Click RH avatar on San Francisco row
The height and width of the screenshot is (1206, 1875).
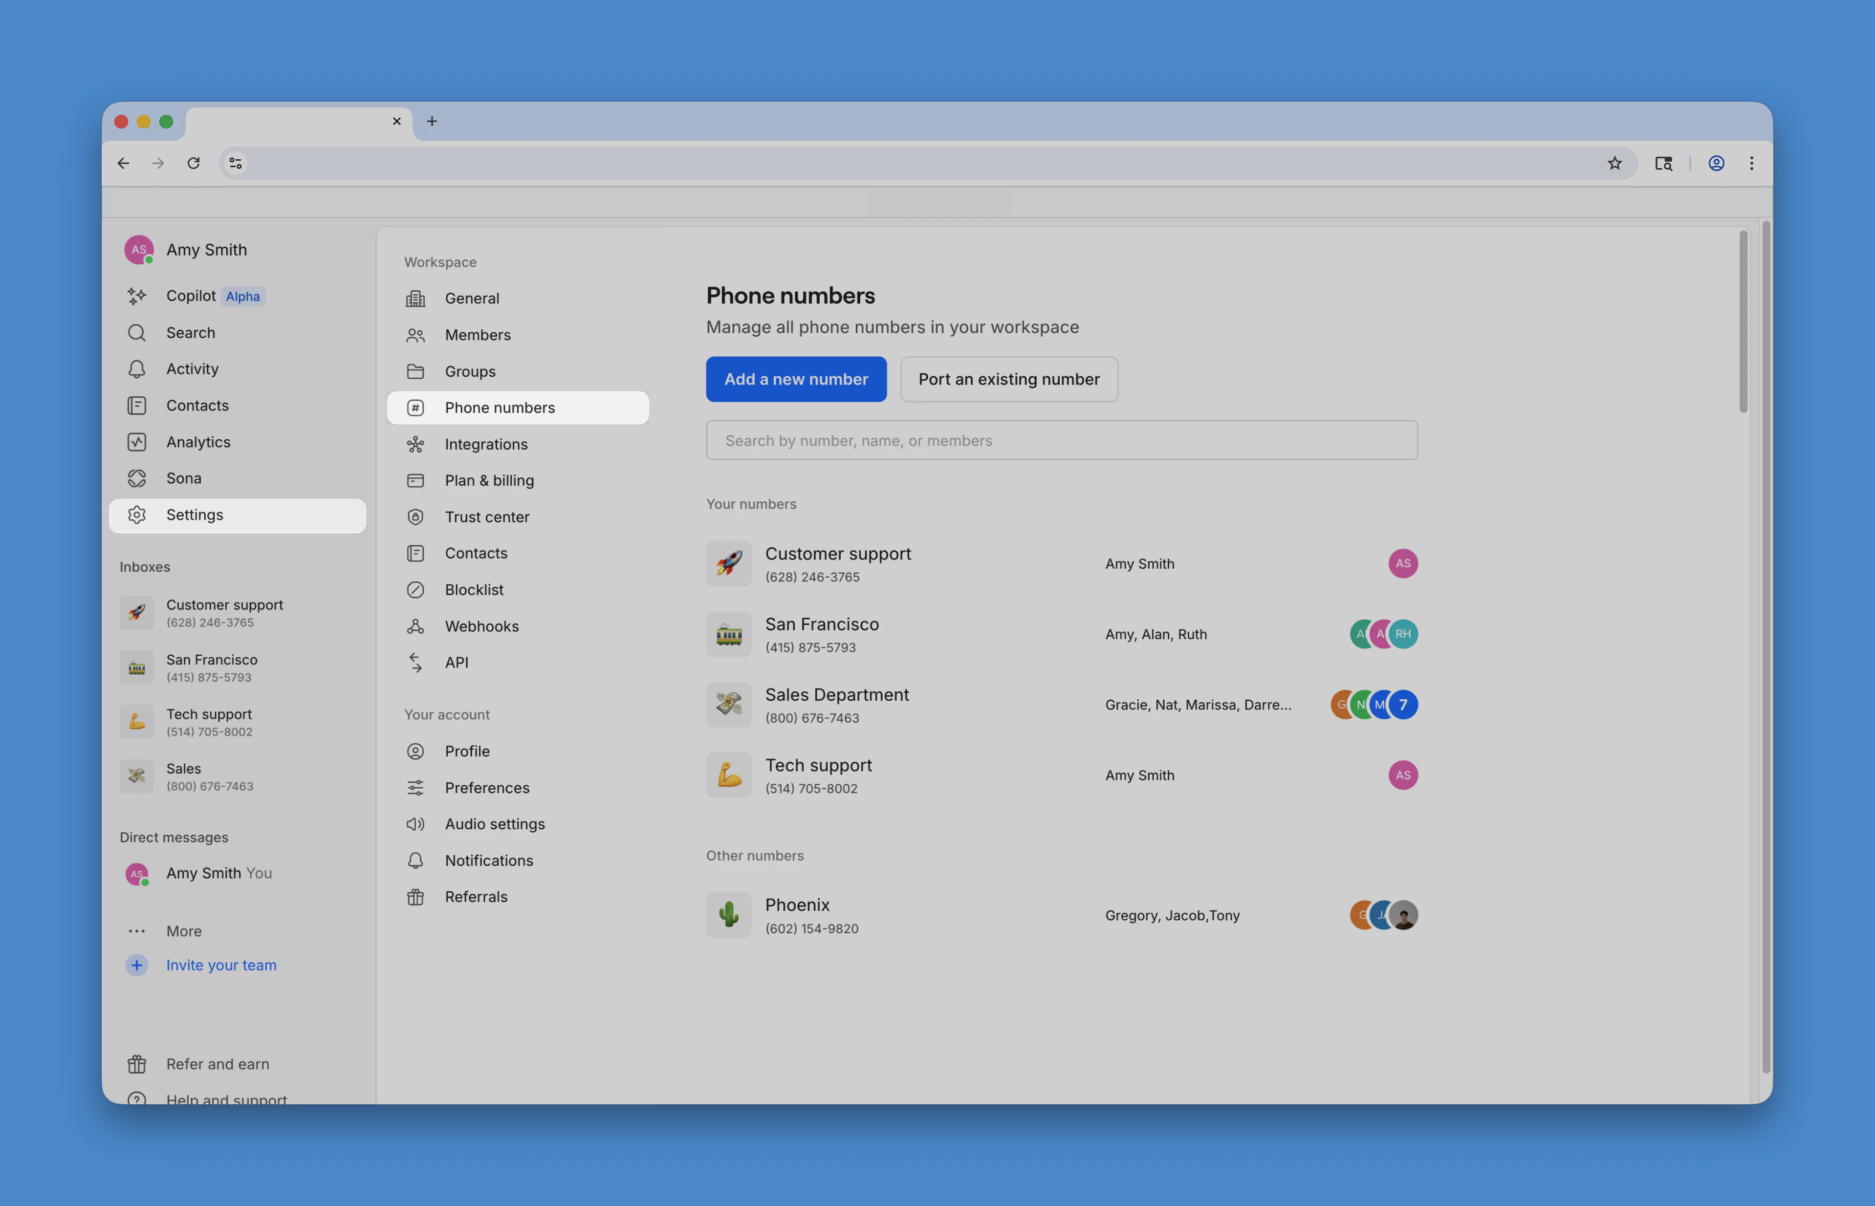coord(1403,634)
